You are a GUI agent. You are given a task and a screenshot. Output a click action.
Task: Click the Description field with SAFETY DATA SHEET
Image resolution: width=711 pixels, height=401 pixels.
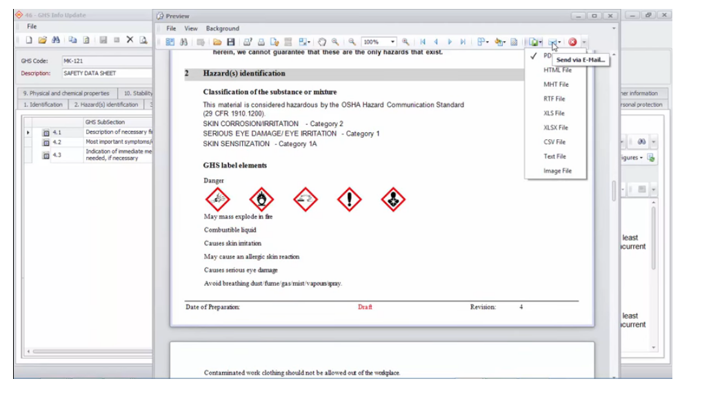coord(107,73)
